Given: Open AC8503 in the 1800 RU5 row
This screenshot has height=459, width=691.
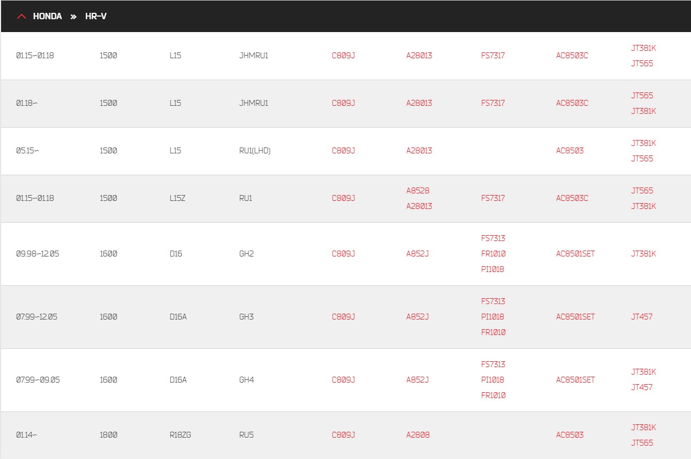Looking at the screenshot, I should (x=570, y=435).
